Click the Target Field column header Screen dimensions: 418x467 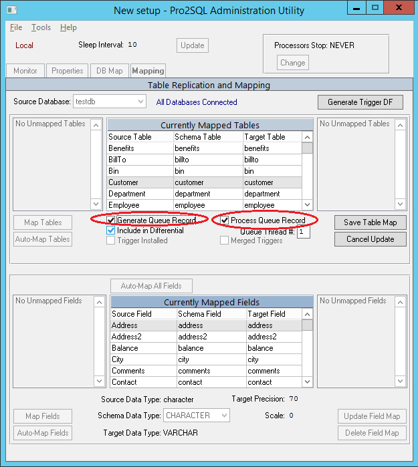pos(274,314)
